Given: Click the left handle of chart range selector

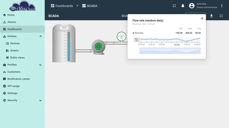Looking at the screenshot, I should point(140,51).
